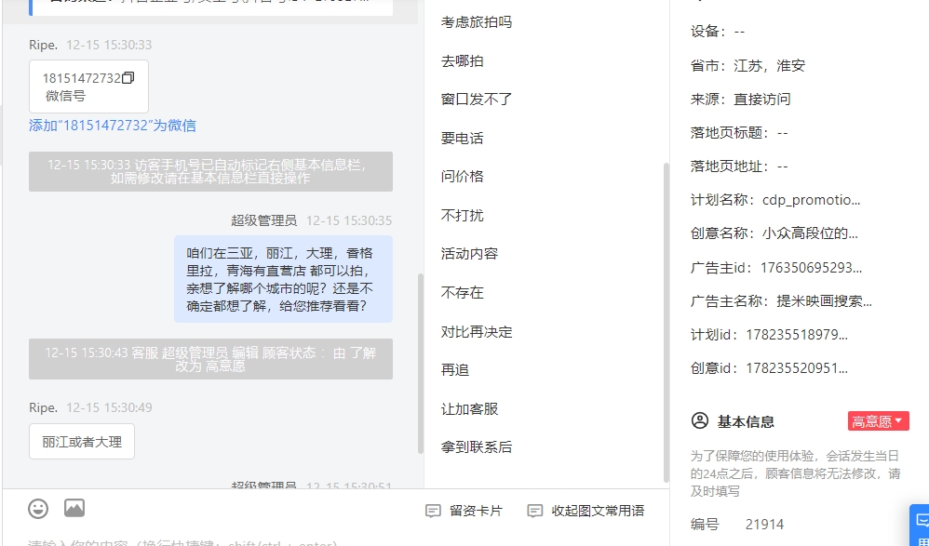Open the emoji picker

(38, 509)
